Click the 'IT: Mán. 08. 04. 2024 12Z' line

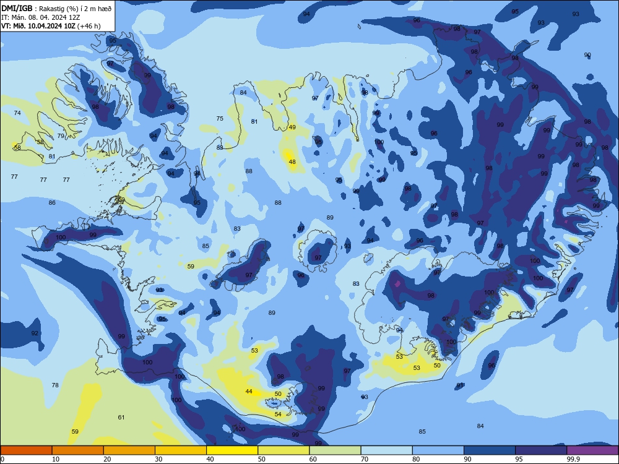click(x=40, y=17)
